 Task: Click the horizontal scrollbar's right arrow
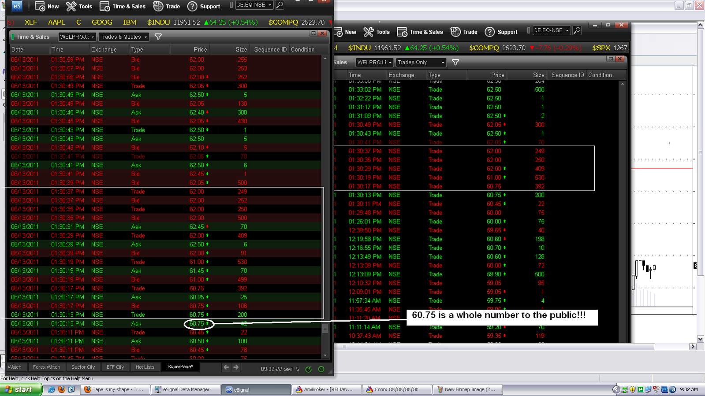[693, 347]
